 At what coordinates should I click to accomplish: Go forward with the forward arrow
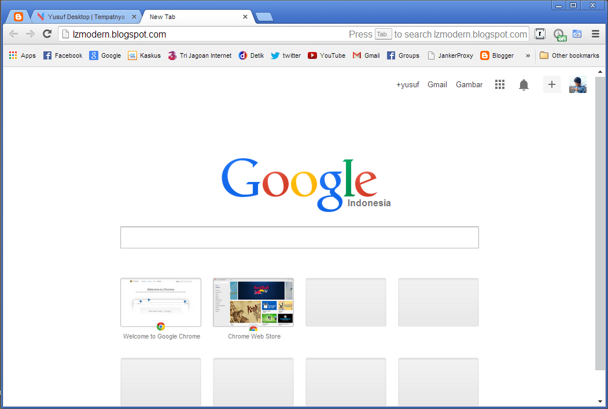[x=30, y=34]
